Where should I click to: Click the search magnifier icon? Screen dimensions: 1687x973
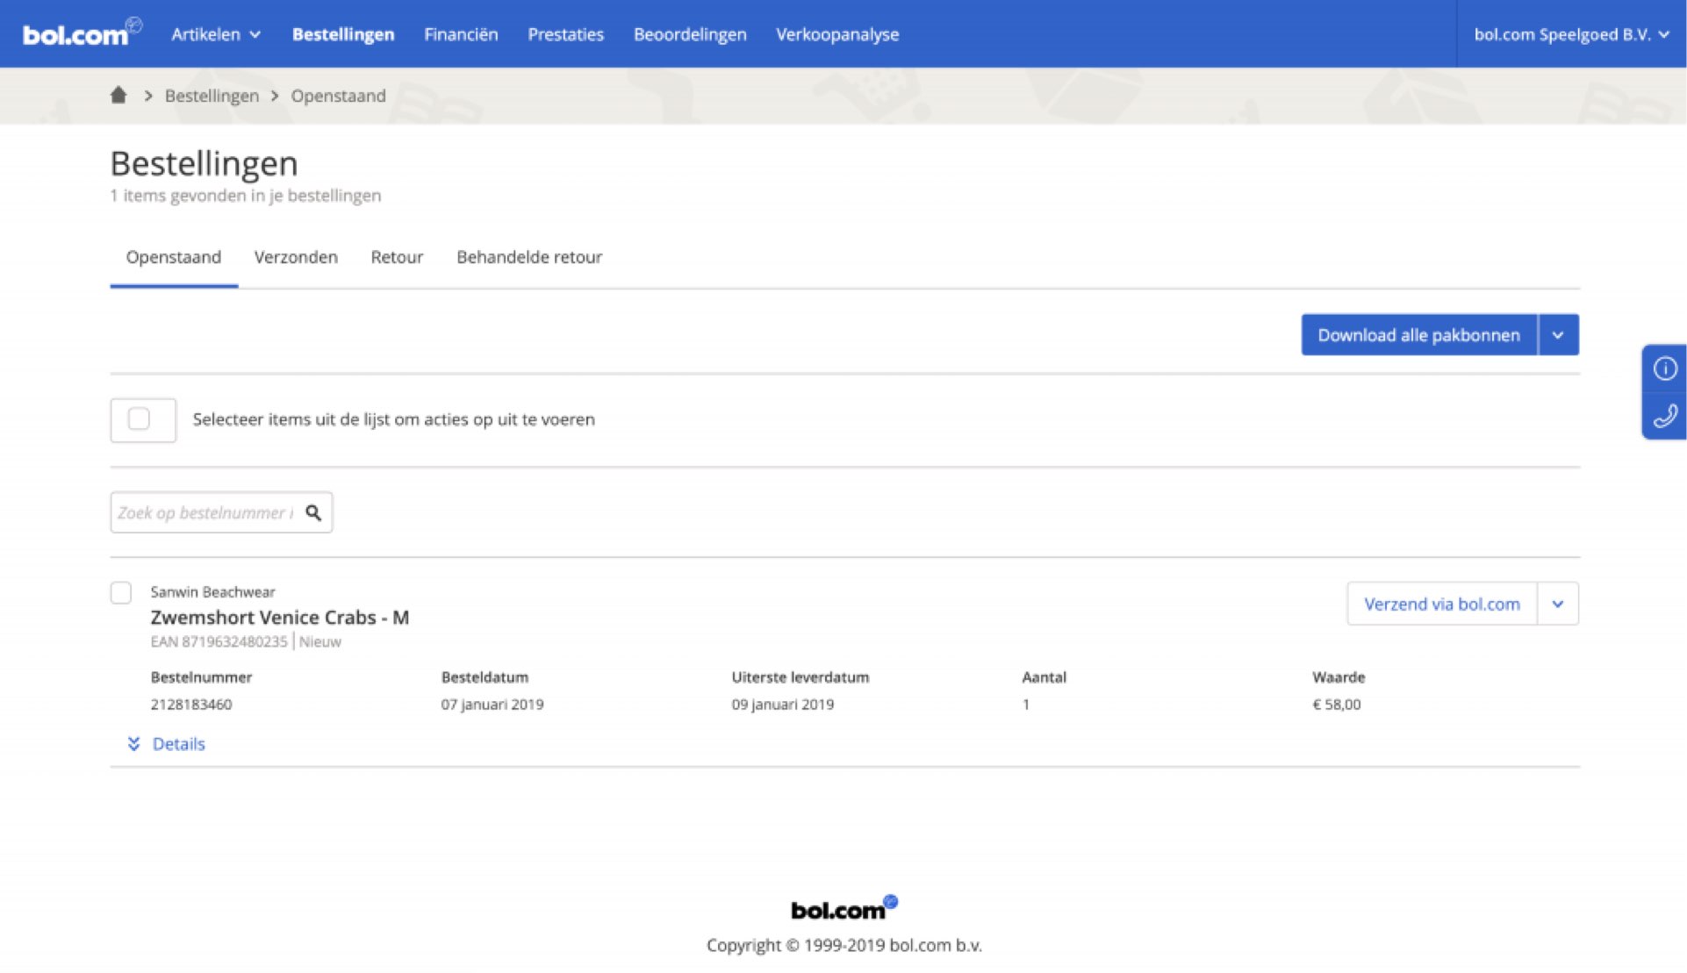pyautogui.click(x=313, y=512)
